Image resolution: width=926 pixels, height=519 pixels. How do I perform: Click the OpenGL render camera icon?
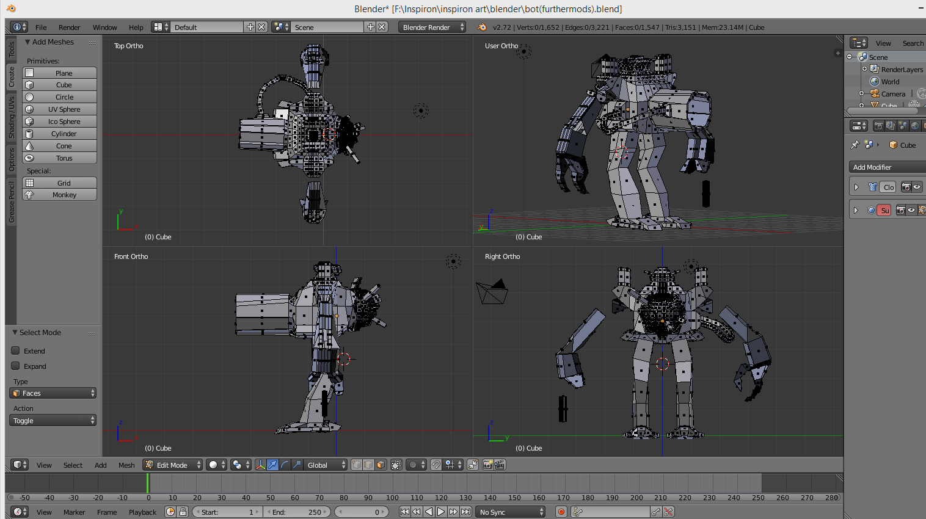[487, 465]
